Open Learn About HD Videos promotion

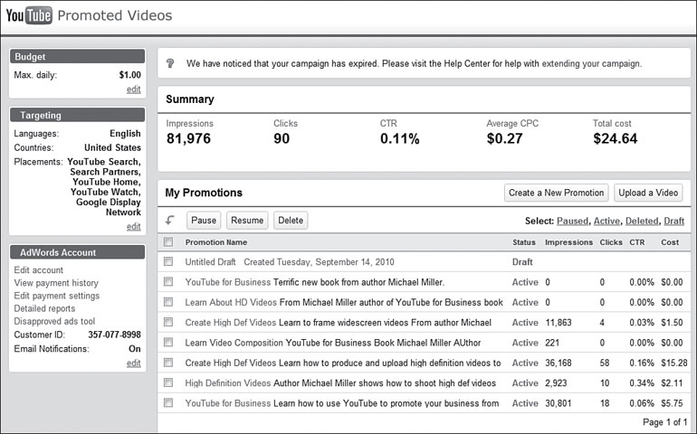pyautogui.click(x=231, y=303)
